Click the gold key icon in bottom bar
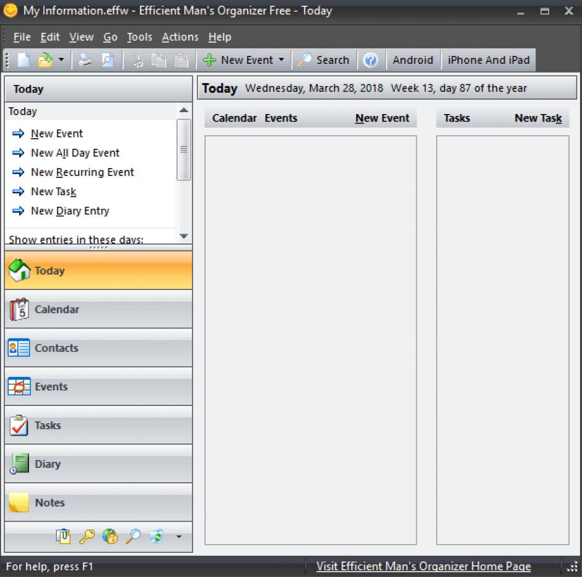The image size is (582, 577). point(87,537)
